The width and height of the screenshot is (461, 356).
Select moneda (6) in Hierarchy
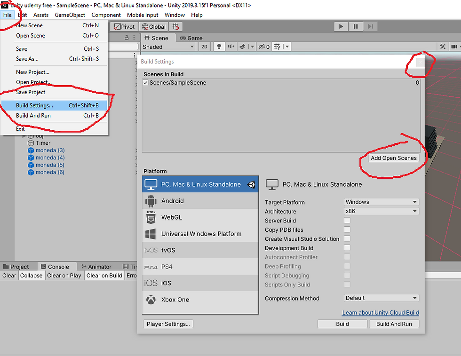coord(50,172)
